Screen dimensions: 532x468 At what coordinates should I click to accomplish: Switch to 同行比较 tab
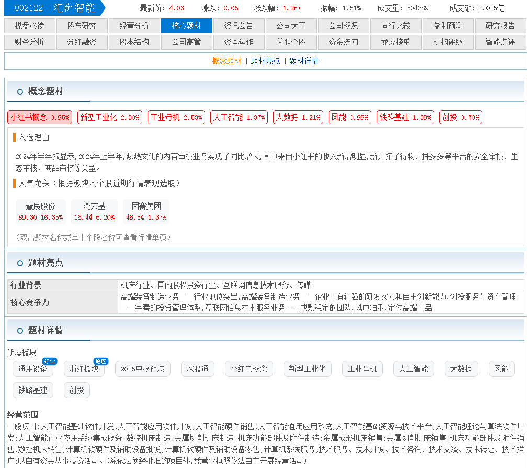(x=395, y=26)
